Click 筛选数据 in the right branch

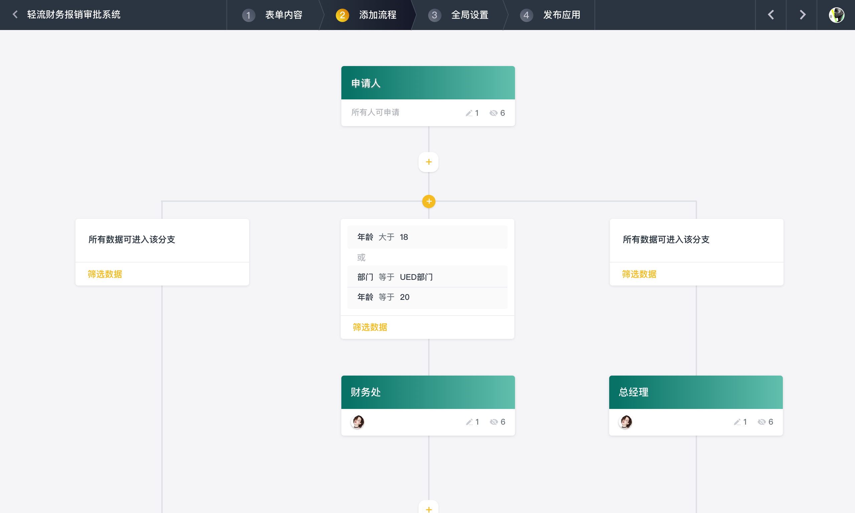tap(639, 274)
